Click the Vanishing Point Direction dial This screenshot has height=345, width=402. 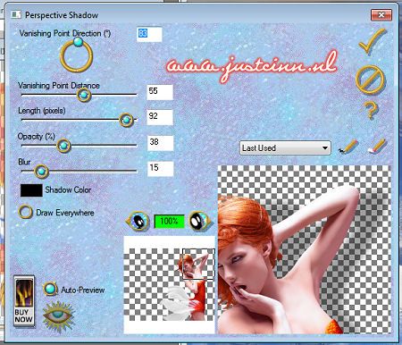tap(77, 55)
